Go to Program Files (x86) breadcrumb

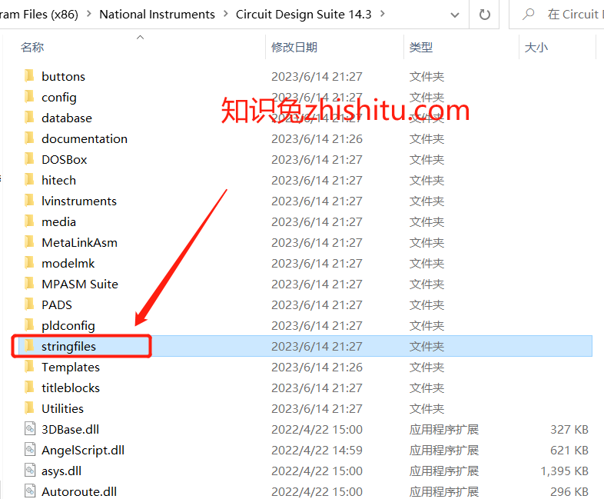coord(39,15)
